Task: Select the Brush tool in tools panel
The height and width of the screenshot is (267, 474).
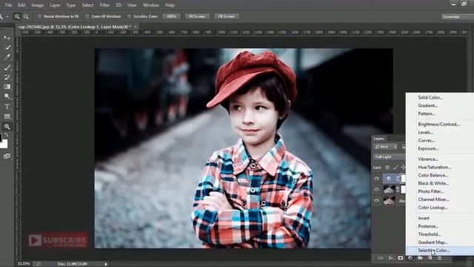Action: (7, 67)
